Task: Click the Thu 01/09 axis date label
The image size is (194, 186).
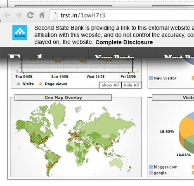Action: 24,77
